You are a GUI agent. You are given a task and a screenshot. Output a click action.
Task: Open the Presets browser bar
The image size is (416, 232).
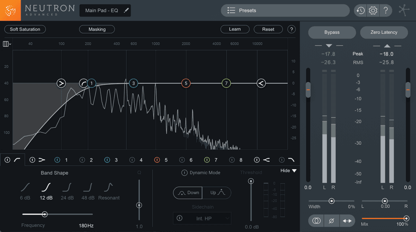coord(285,10)
